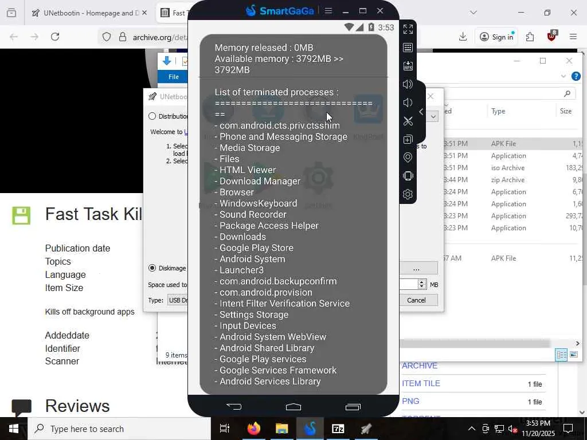
Task: Sort explorer files by Size column
Action: coord(566,111)
